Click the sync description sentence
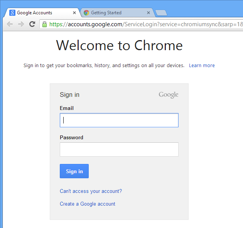Viewport: 243px width, 228px height. (104, 66)
